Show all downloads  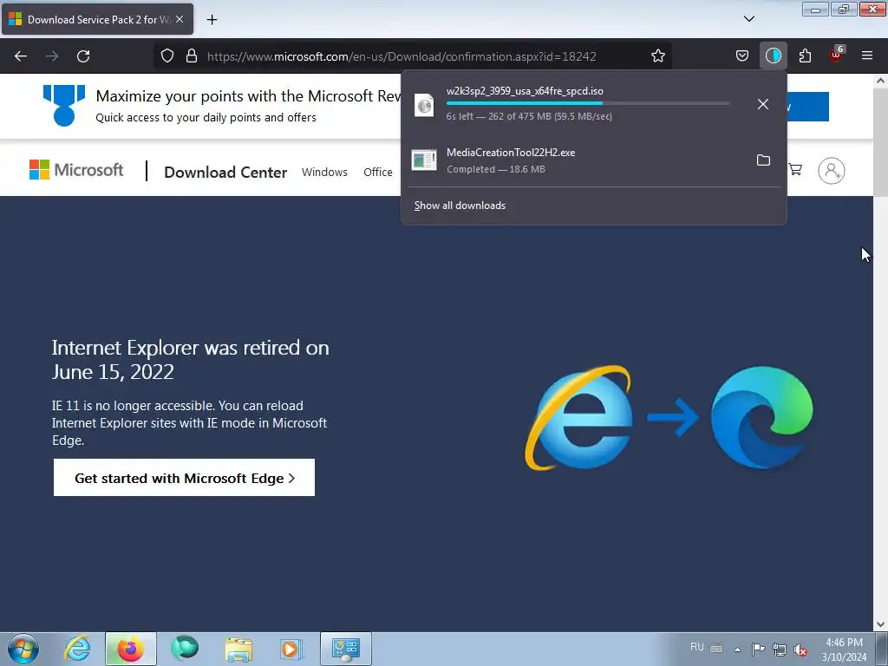460,206
